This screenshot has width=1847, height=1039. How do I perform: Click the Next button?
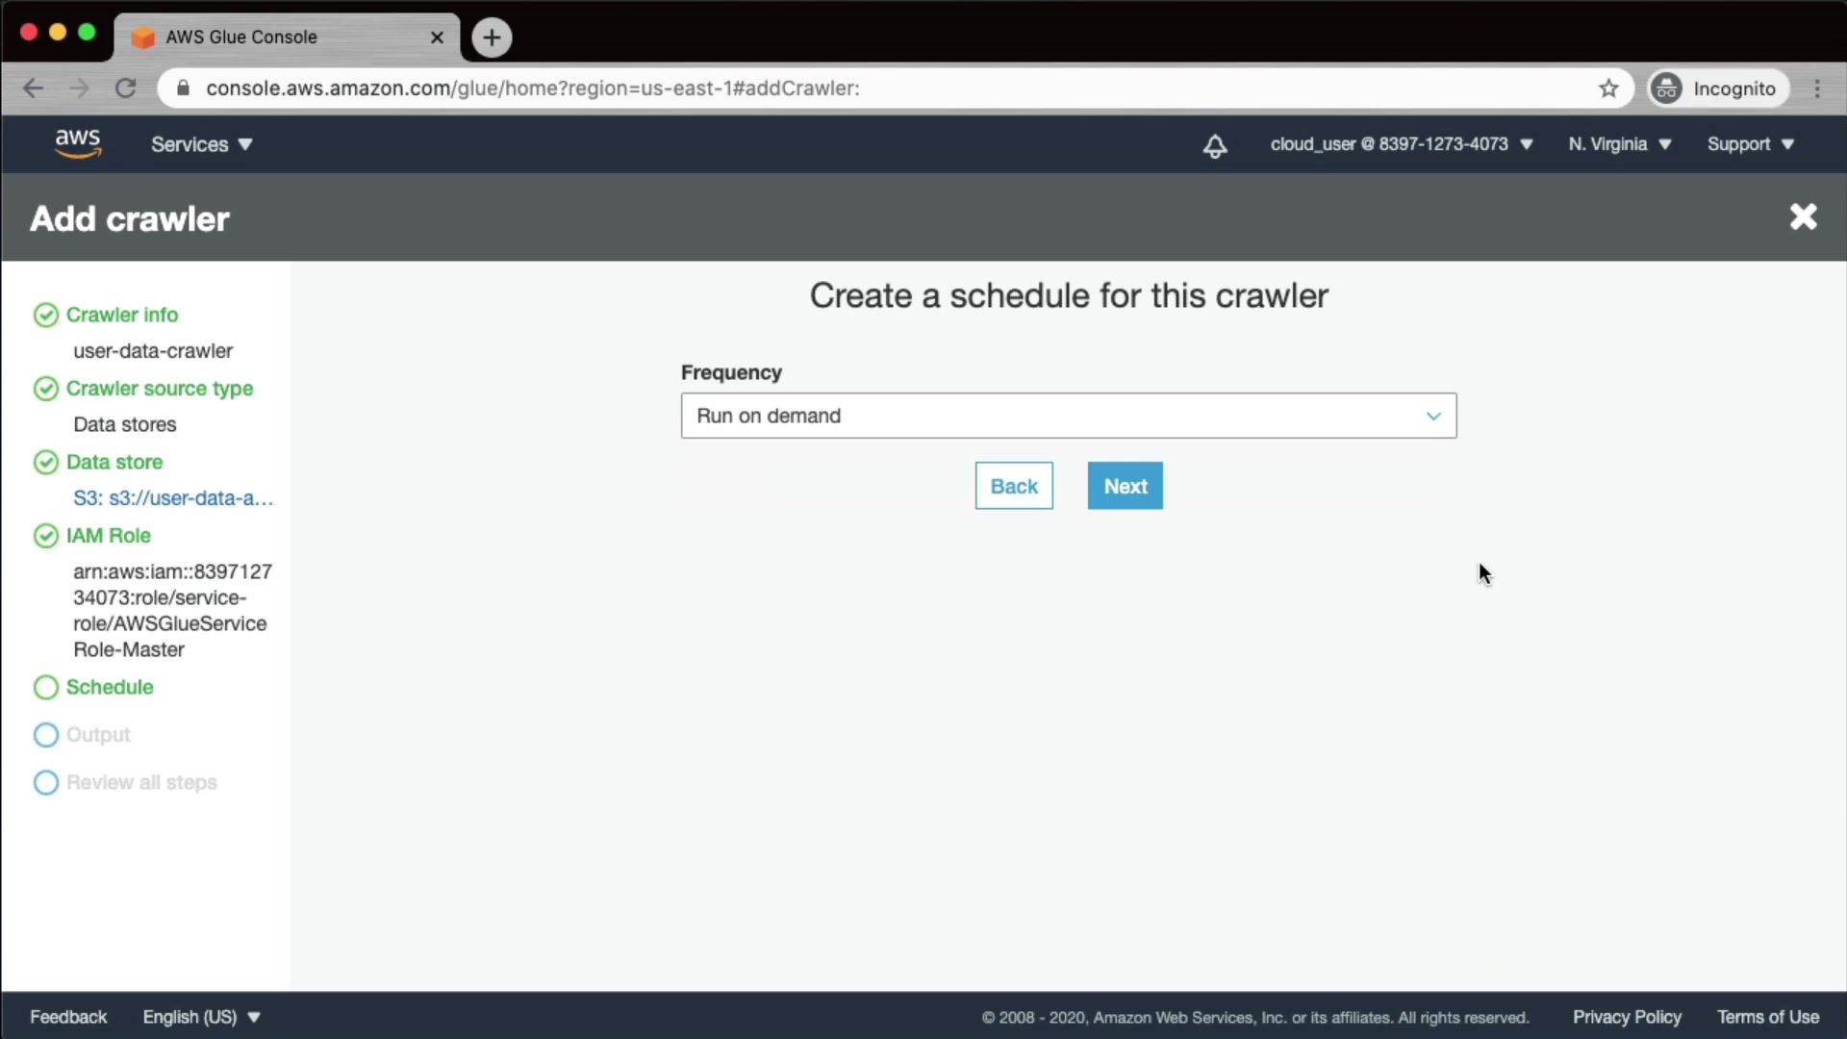[1125, 486]
